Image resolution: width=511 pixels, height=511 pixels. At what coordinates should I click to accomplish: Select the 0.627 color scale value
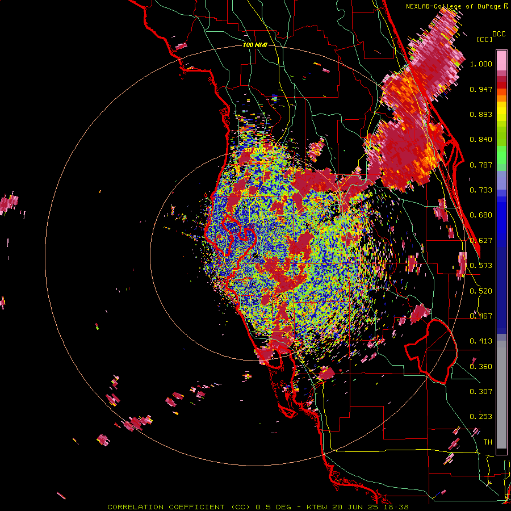(x=481, y=241)
